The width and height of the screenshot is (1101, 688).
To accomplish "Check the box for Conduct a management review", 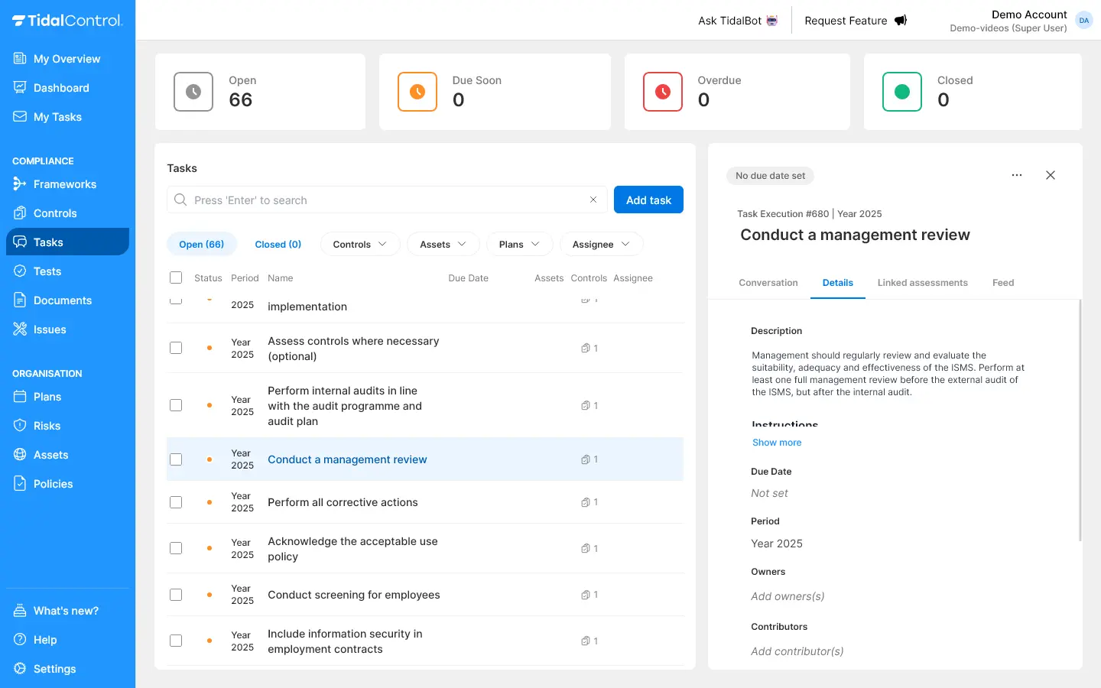I will [176, 459].
